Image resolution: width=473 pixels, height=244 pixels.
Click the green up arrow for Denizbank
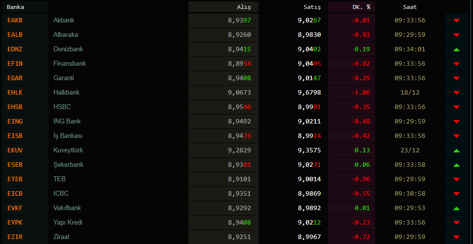point(456,49)
